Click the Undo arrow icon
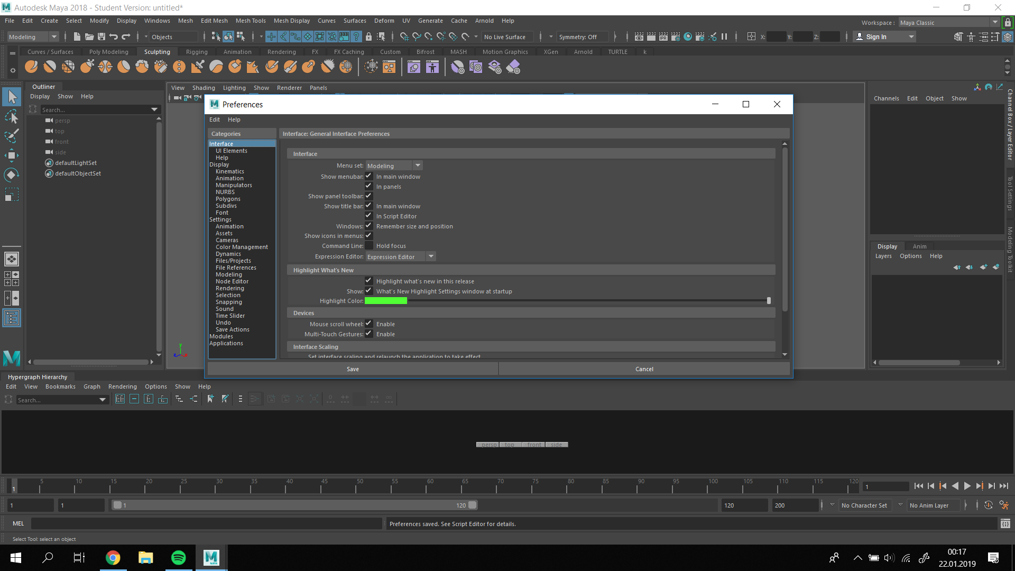This screenshot has width=1015, height=571. [x=113, y=36]
